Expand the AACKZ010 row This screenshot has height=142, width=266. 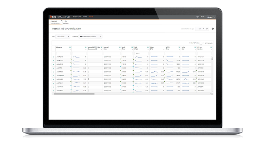(54, 57)
